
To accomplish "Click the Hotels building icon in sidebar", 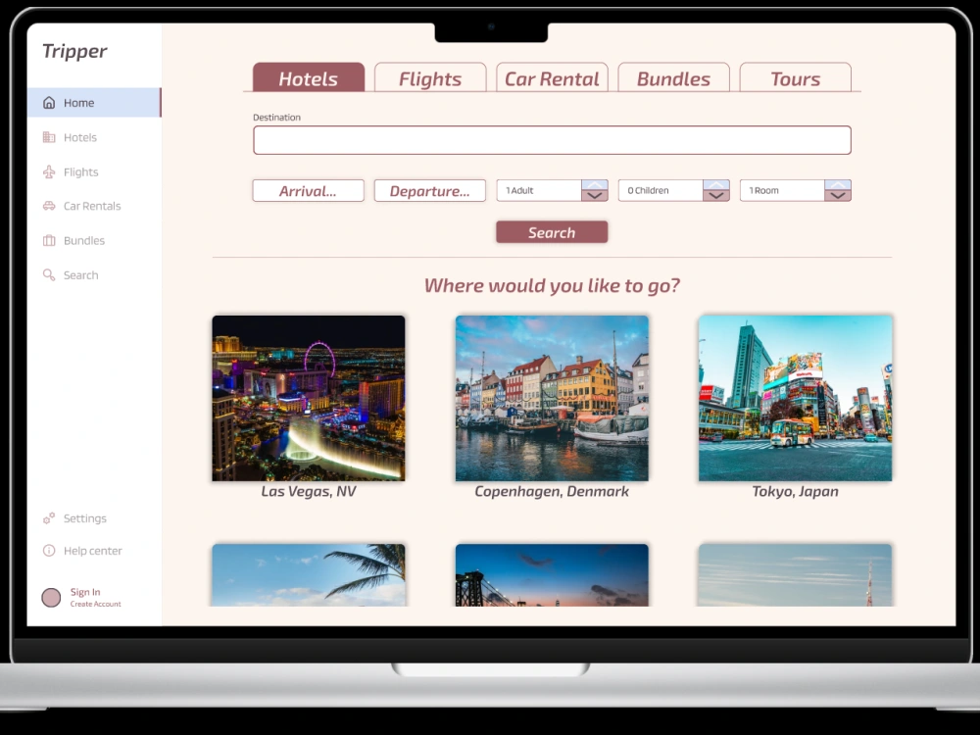I will tap(49, 137).
